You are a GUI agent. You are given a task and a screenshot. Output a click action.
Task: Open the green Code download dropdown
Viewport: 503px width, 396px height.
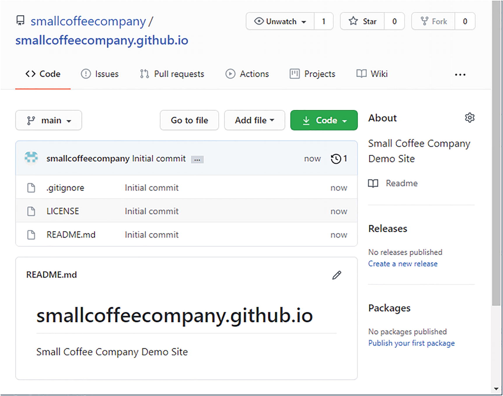324,120
